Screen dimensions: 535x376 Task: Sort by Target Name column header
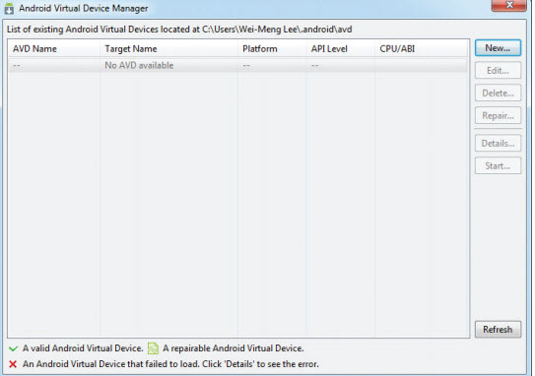pyautogui.click(x=168, y=49)
